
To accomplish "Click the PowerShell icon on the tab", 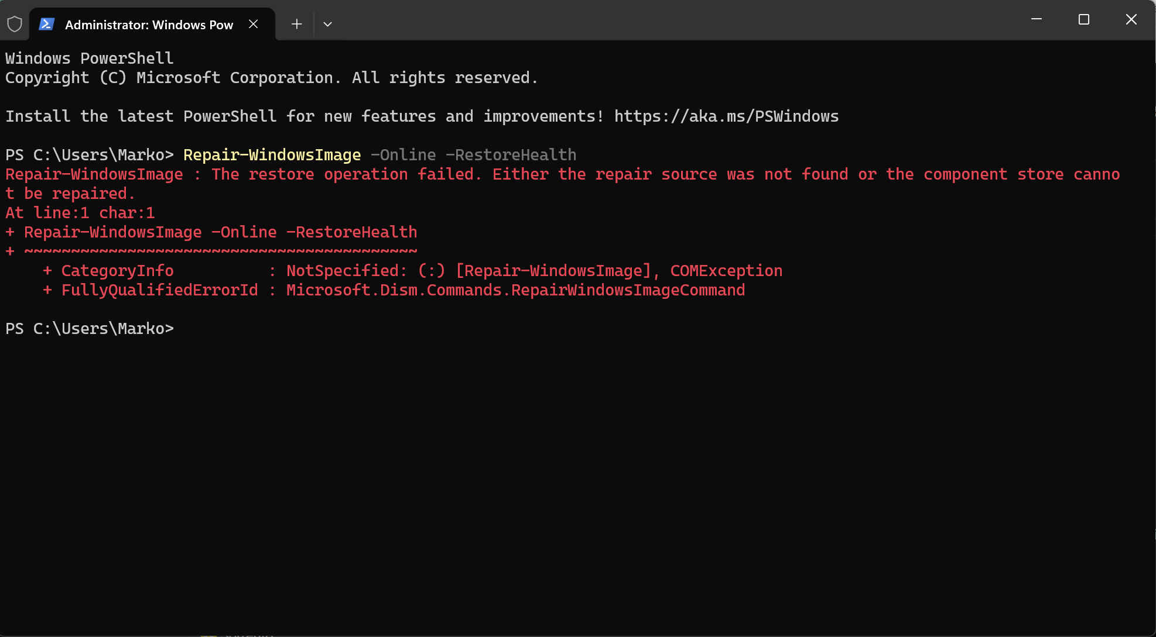I will (x=47, y=25).
